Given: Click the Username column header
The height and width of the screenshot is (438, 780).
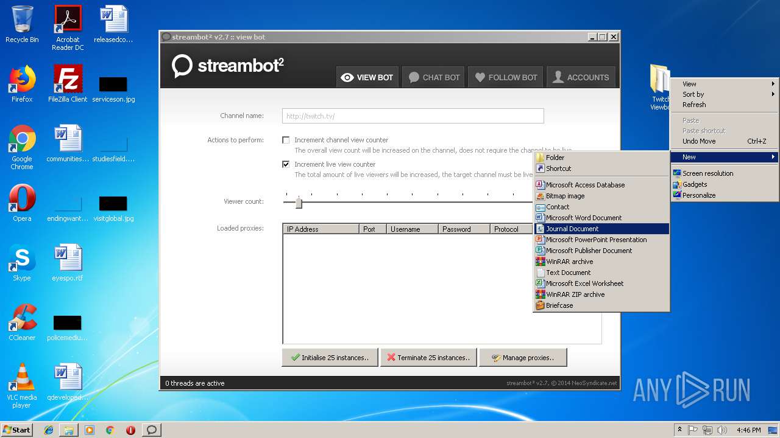Looking at the screenshot, I should 413,229.
